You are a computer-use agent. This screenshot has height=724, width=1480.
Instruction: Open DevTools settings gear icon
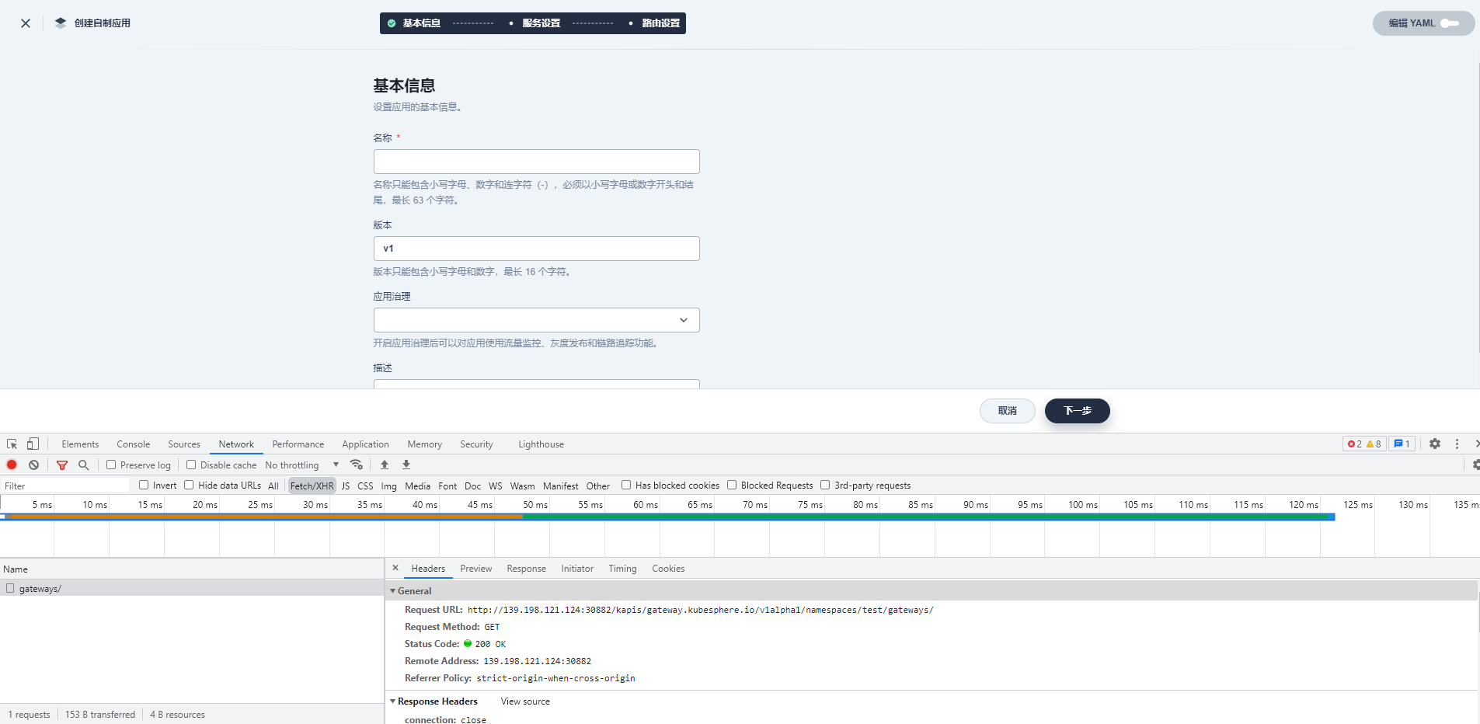point(1433,444)
